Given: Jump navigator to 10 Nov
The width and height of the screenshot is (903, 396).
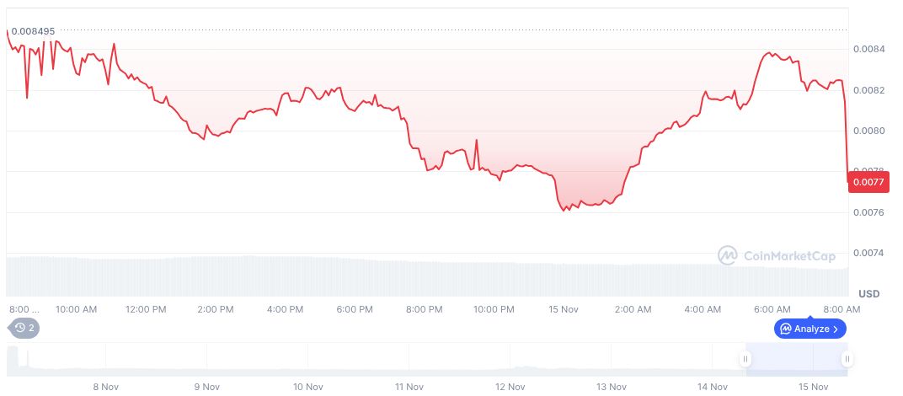Looking at the screenshot, I should click(308, 387).
